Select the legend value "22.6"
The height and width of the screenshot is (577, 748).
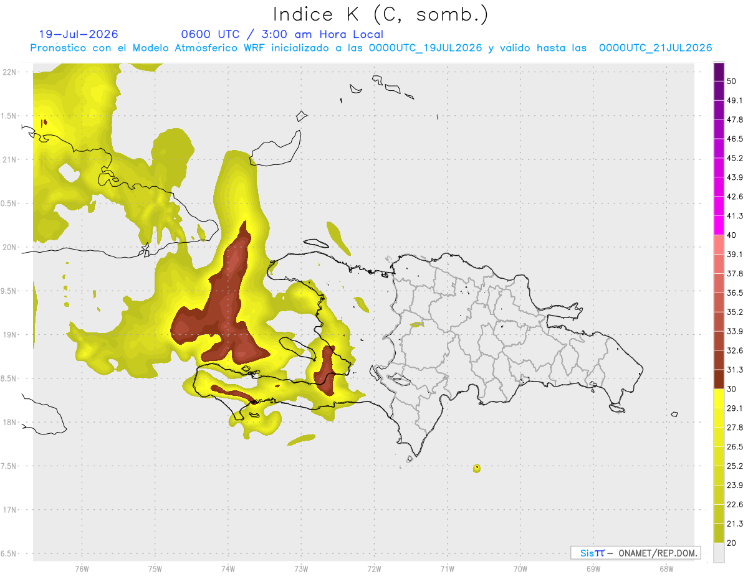(735, 505)
